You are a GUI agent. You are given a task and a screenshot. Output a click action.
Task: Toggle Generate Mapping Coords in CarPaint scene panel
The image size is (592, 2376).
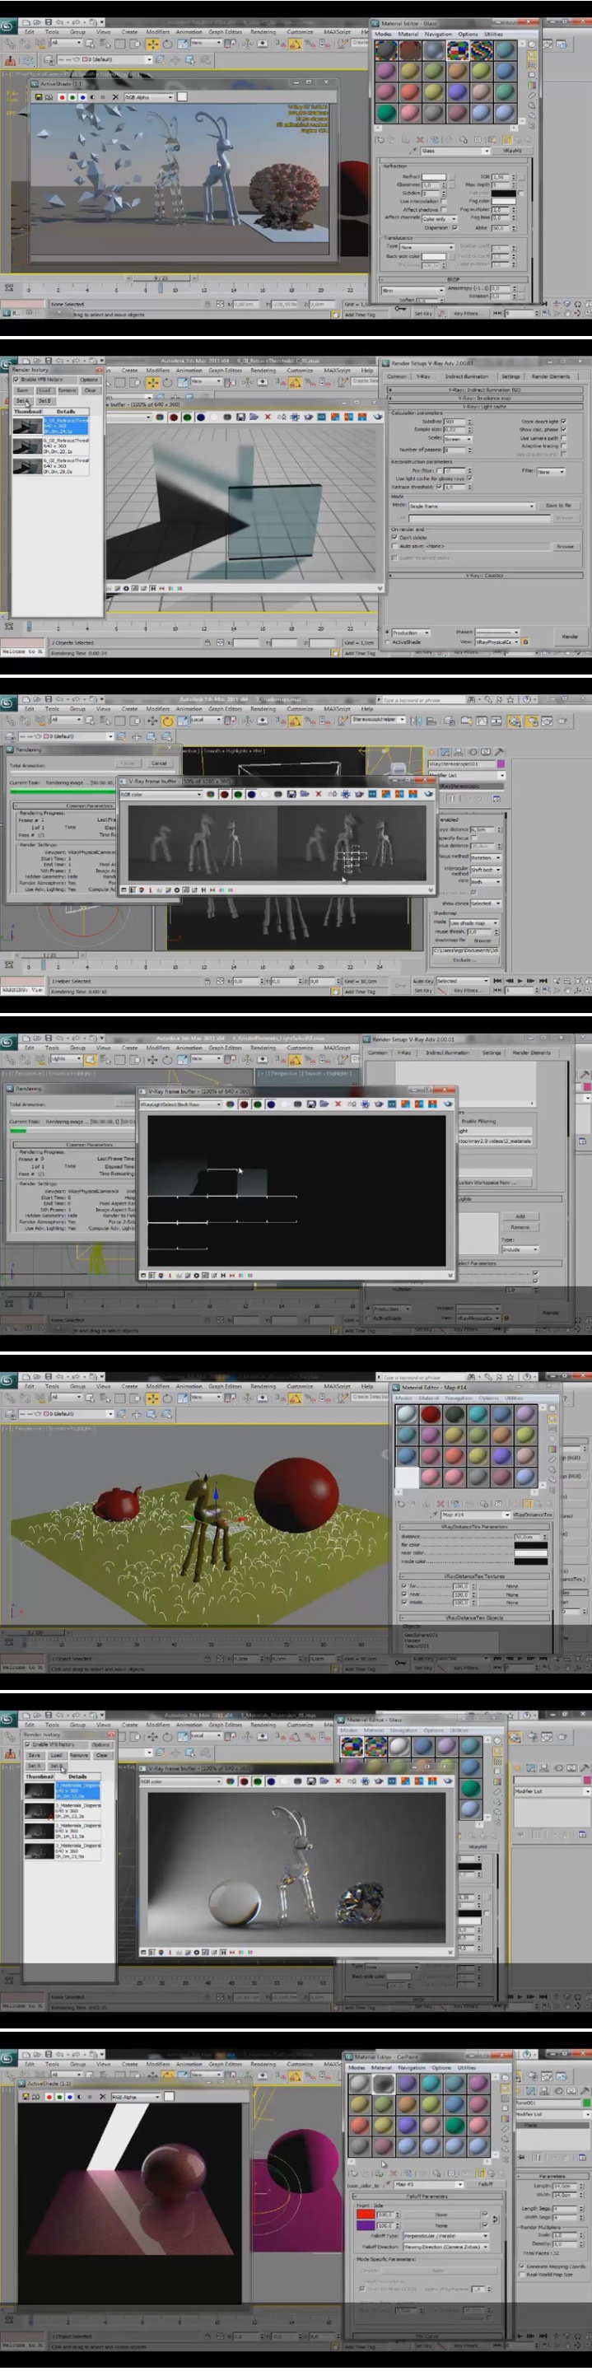point(520,2266)
